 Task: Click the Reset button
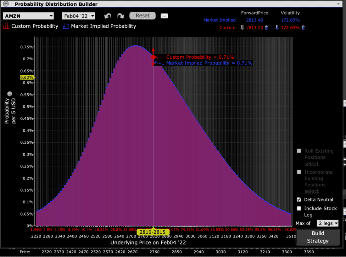[142, 16]
